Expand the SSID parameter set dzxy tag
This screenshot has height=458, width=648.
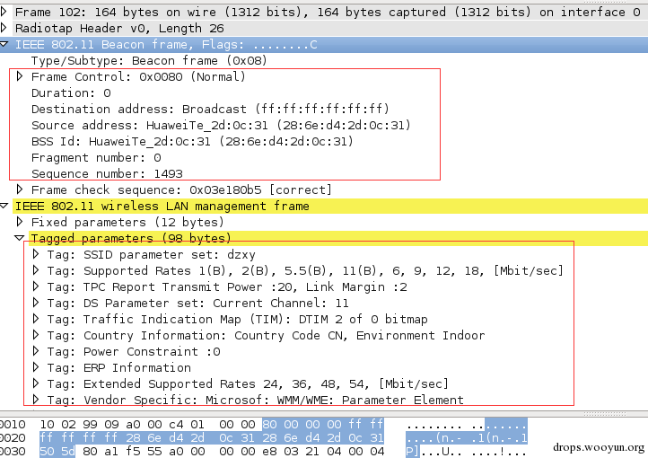(x=36, y=254)
